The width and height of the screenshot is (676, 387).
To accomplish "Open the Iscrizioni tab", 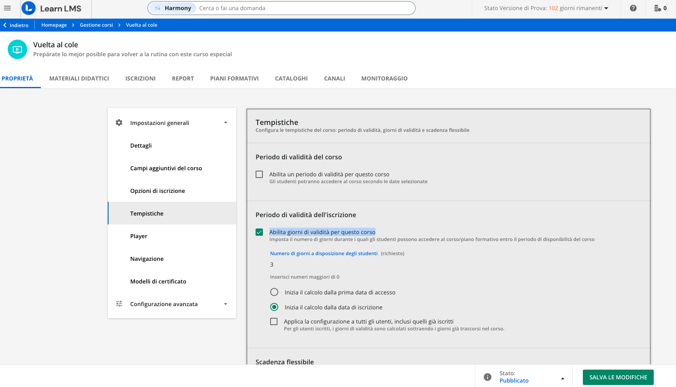I will point(140,78).
